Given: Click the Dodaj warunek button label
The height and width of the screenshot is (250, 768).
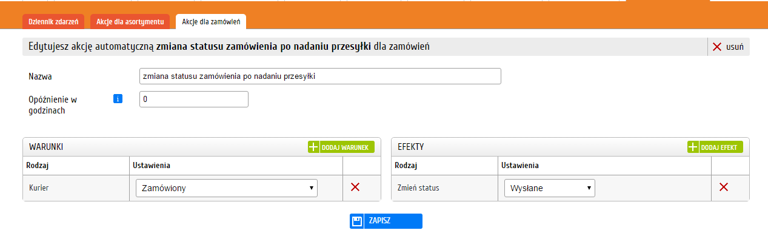Looking at the screenshot, I should (x=345, y=147).
